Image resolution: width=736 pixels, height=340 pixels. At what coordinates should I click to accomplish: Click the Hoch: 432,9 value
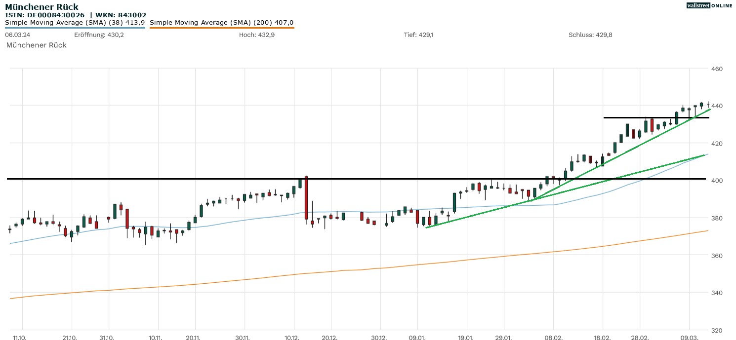tap(257, 35)
